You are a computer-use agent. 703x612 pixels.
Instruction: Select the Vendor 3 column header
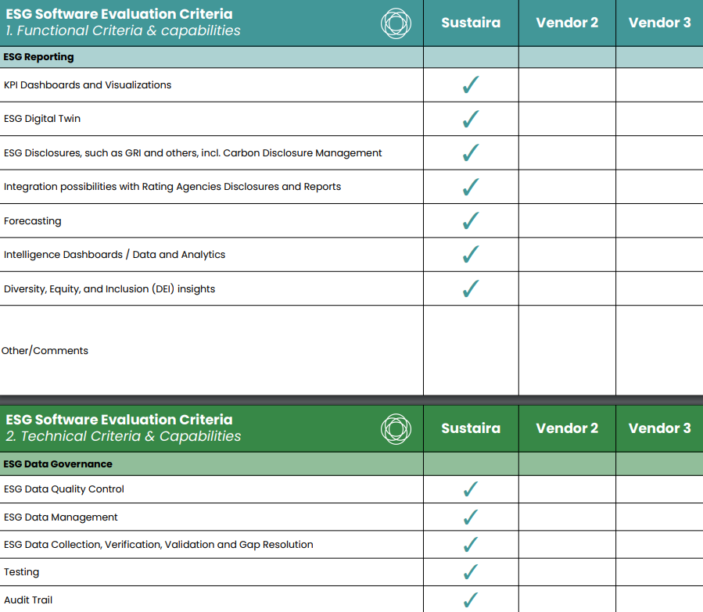tap(659, 23)
